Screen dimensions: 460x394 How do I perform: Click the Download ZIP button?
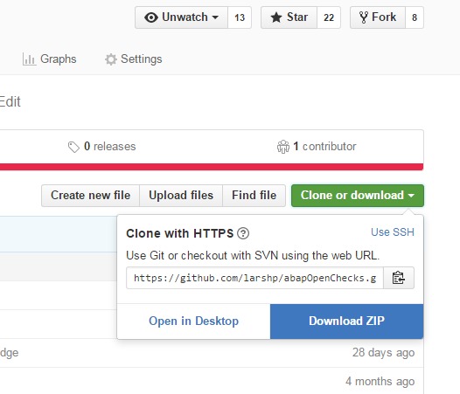[346, 321]
